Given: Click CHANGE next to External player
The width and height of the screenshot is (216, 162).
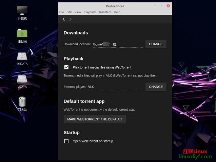Looking at the screenshot, I should click(156, 87).
